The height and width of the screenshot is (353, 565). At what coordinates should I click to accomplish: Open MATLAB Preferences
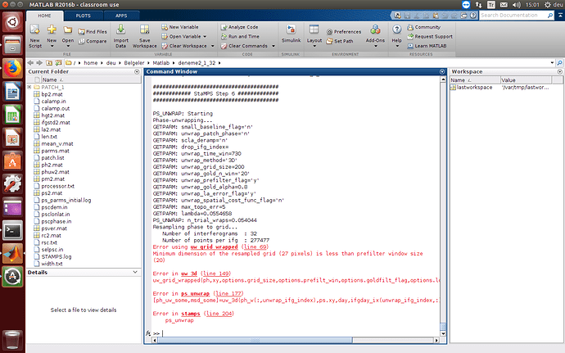pyautogui.click(x=343, y=32)
